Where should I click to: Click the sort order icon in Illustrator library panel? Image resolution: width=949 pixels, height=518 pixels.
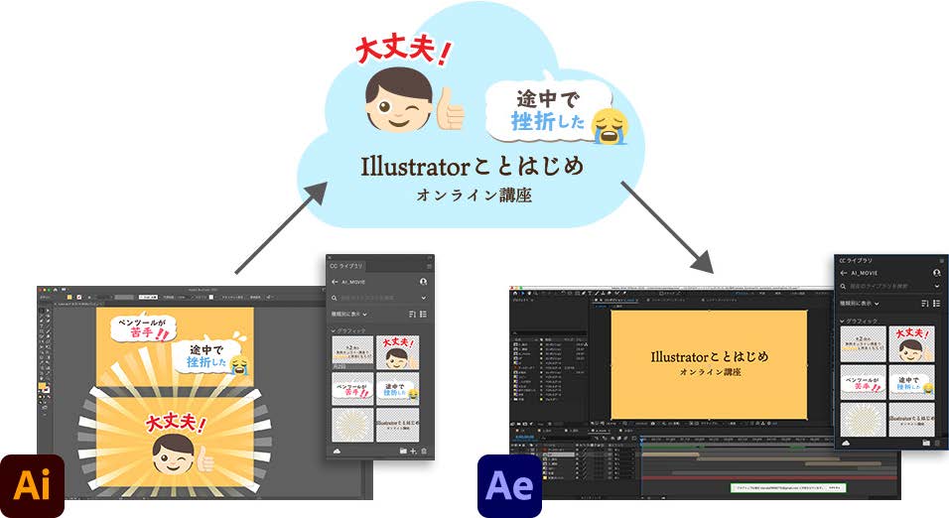412,314
